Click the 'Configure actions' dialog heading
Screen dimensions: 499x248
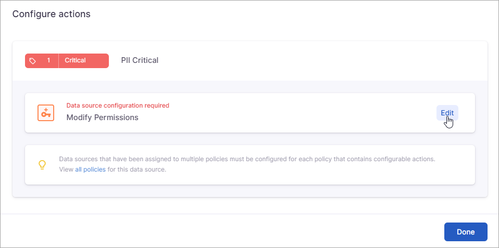(x=52, y=14)
